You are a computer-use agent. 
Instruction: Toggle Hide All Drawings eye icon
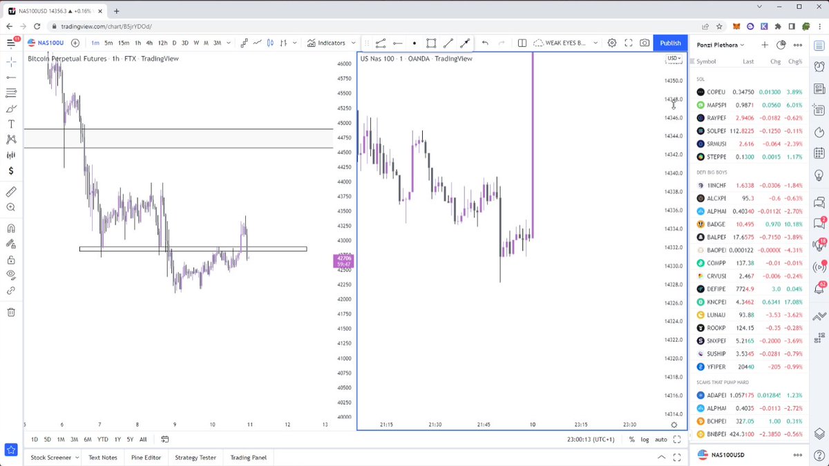pos(11,275)
